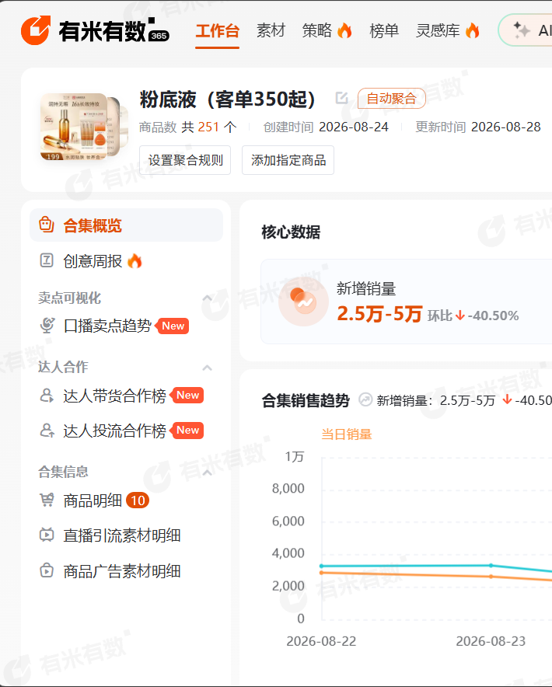Screen dimensions: 552x687
Task: Open 达人投流合作榜
Action: [114, 431]
